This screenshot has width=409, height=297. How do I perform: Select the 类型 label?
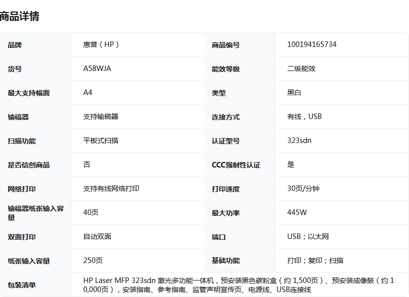point(218,93)
